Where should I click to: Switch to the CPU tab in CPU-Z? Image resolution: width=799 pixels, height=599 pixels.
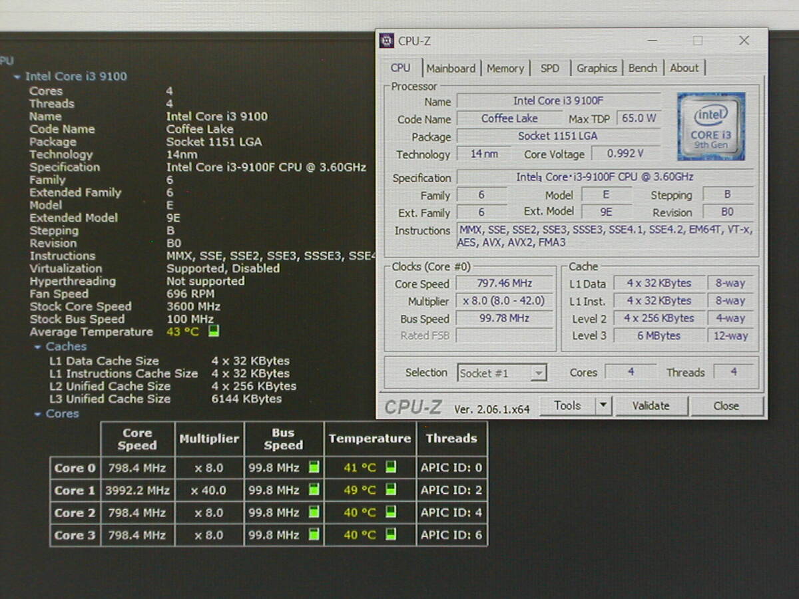(401, 68)
